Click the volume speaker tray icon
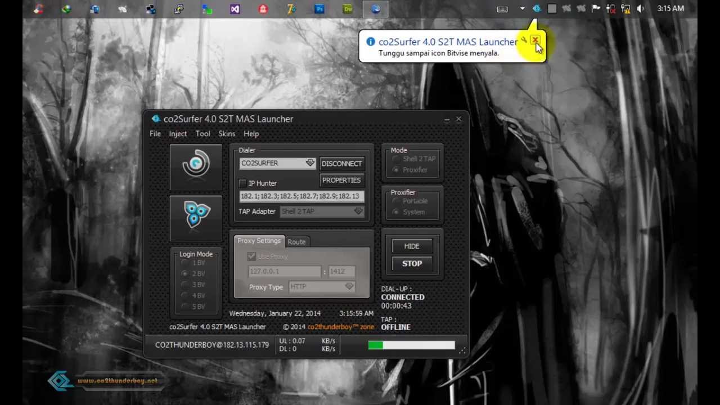720x405 pixels. 640,9
